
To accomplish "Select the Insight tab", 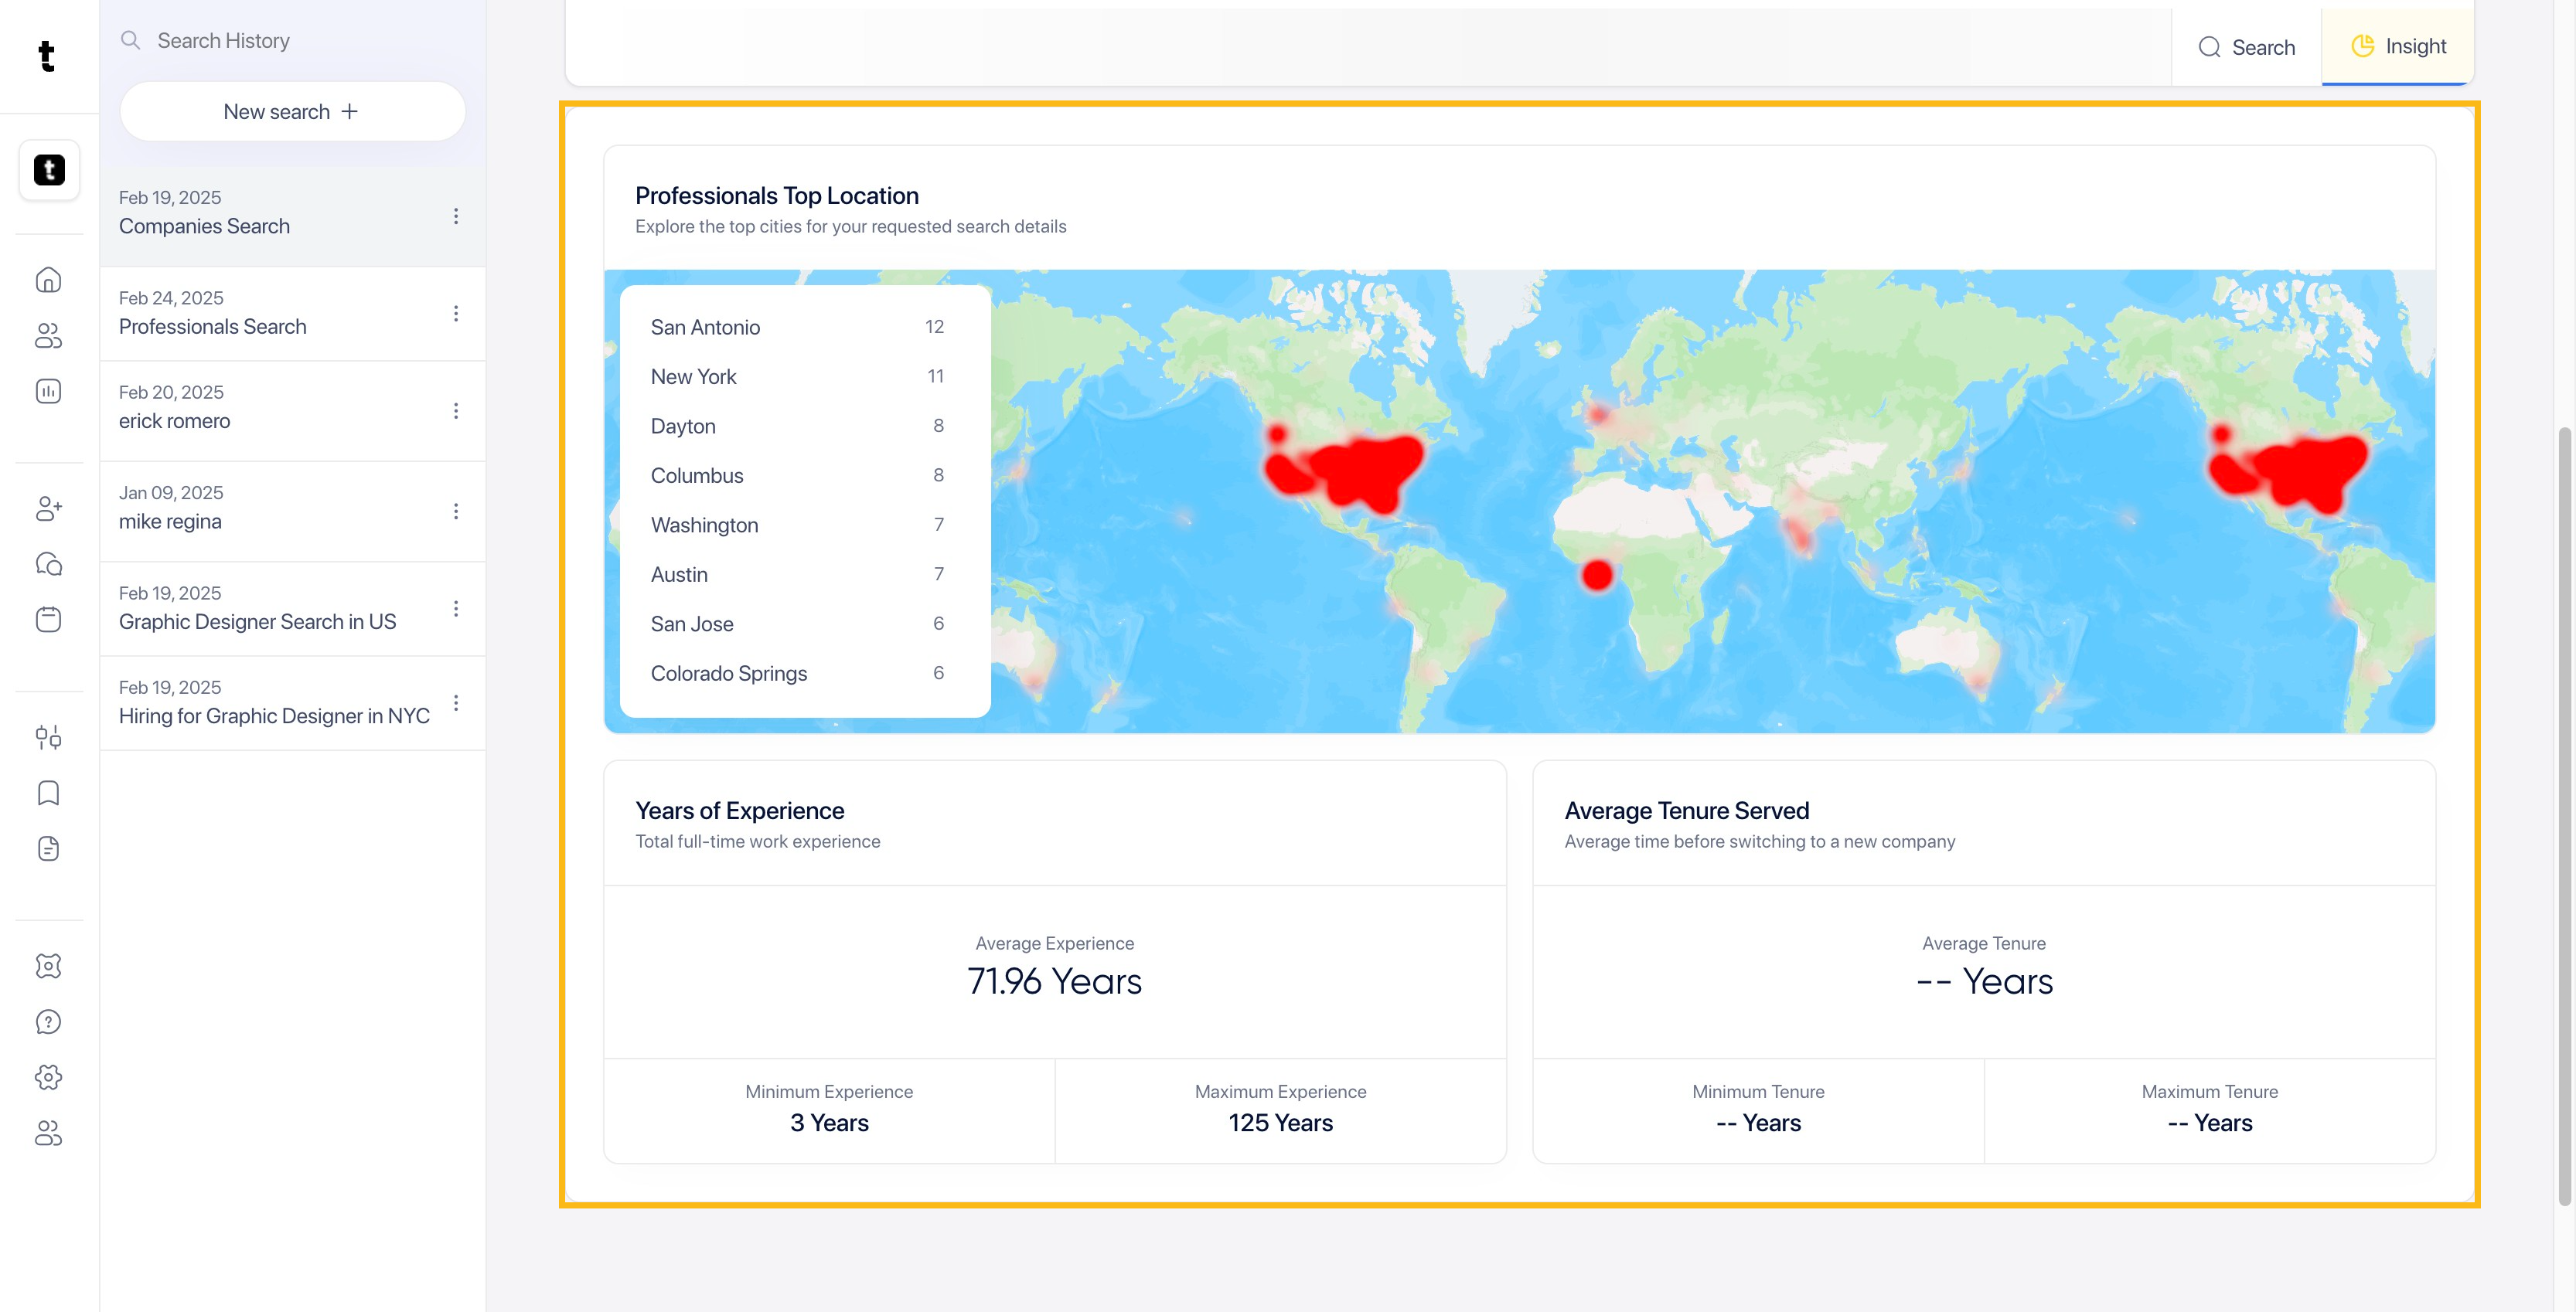I will click(x=2398, y=46).
